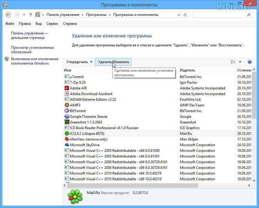Select the Adobe Download Assistant icon

67,94
